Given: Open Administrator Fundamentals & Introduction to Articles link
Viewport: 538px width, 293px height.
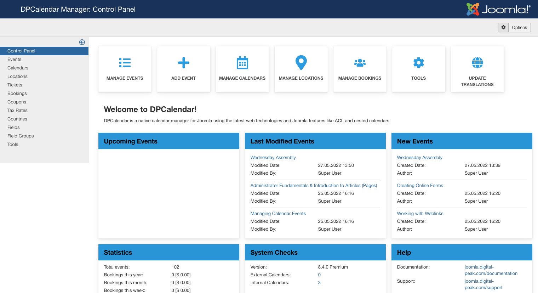Looking at the screenshot, I should pos(314,186).
